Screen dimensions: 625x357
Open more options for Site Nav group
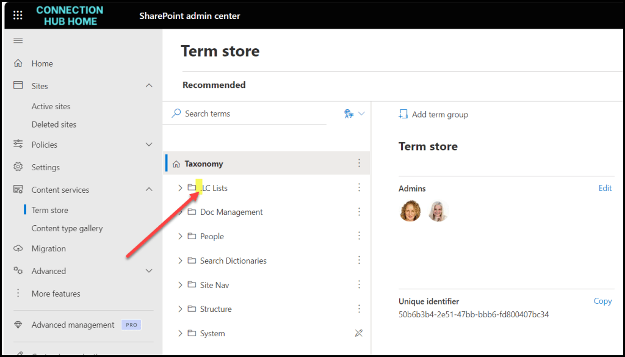359,285
